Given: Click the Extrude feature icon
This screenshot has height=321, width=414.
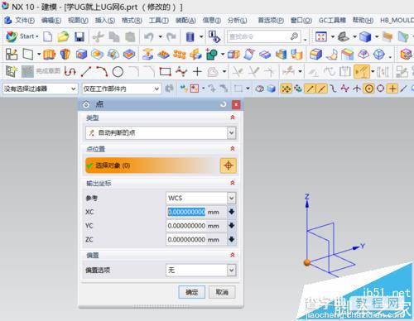Looking at the screenshot, I should (50, 54).
